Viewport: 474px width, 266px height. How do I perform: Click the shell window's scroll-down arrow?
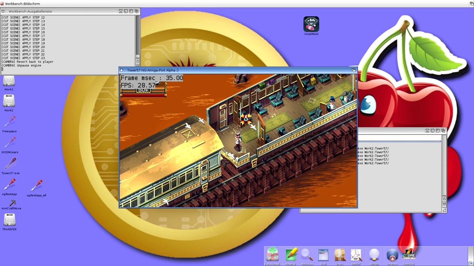coord(444,204)
